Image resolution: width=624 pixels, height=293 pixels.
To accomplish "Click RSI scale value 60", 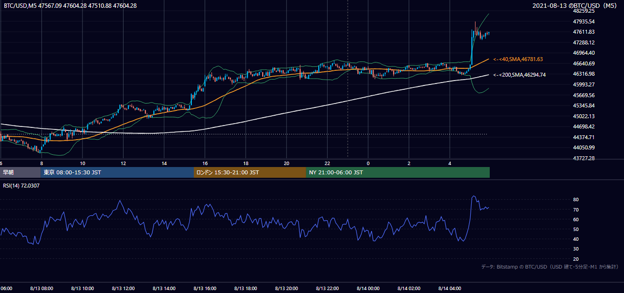I will pyautogui.click(x=576, y=220).
